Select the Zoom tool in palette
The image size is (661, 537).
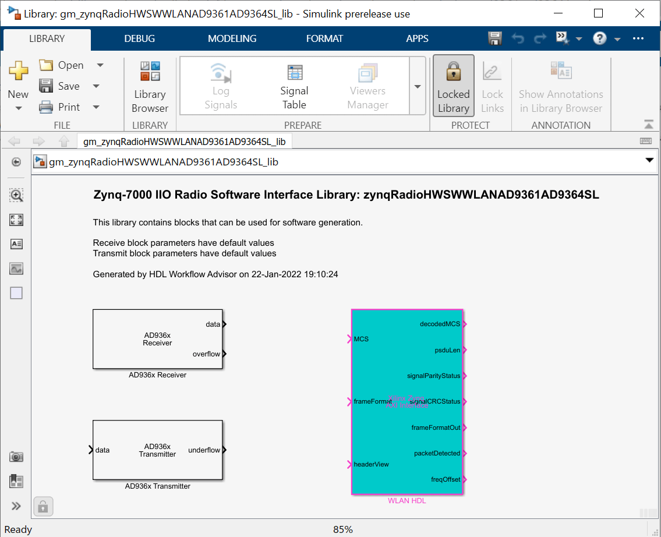(x=16, y=195)
